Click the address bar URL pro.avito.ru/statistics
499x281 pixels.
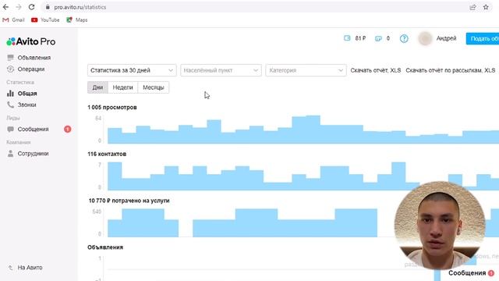(80, 7)
